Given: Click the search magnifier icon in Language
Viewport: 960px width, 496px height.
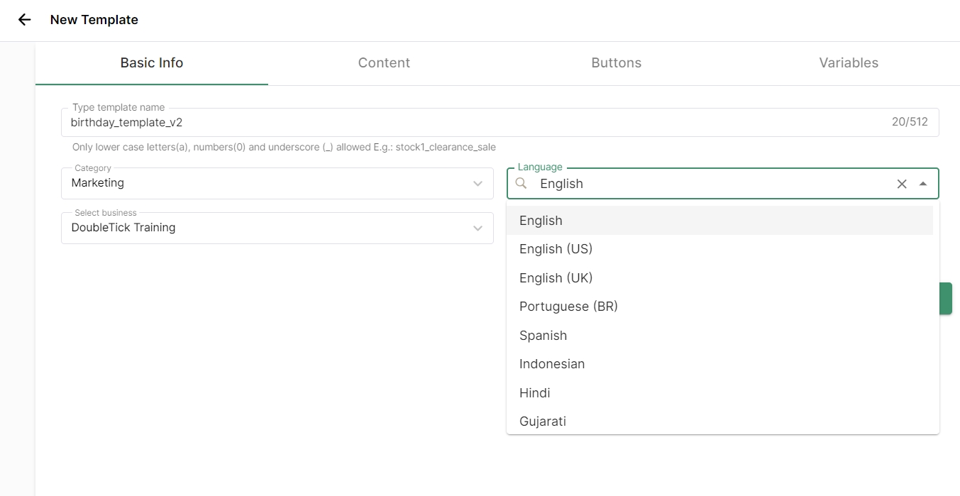Looking at the screenshot, I should coord(522,184).
